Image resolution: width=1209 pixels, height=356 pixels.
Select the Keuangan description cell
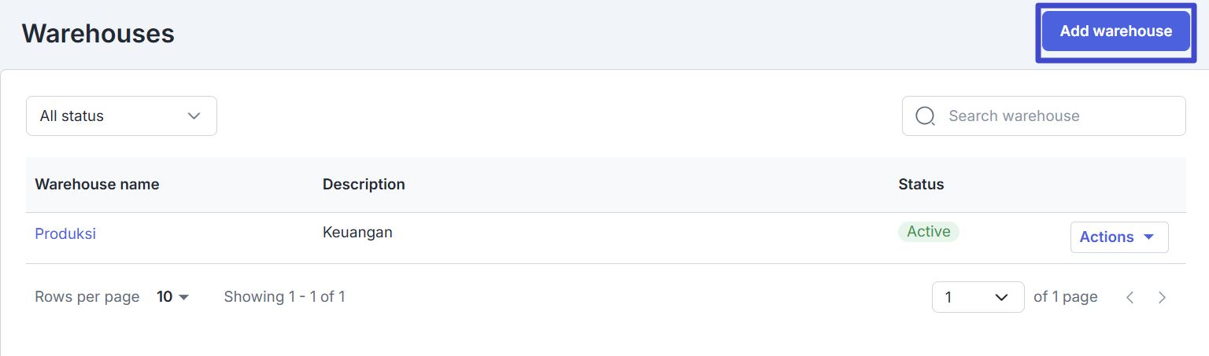(x=357, y=232)
